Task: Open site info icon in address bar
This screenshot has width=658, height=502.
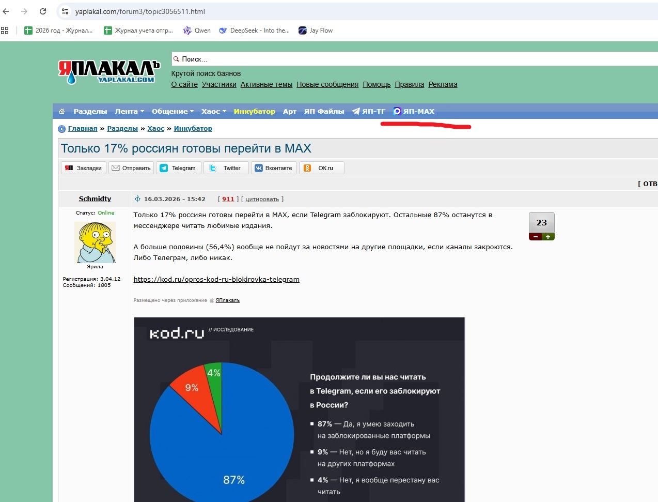Action: [x=65, y=11]
